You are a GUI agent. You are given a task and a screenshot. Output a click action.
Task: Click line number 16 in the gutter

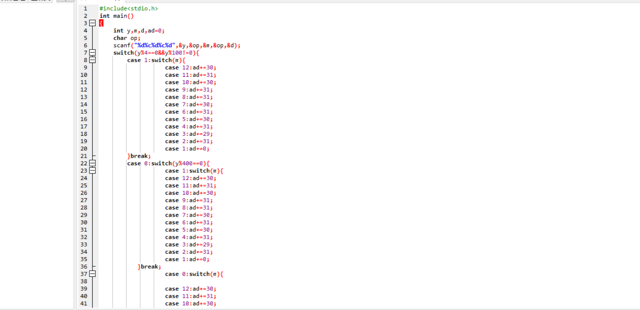coord(83,119)
